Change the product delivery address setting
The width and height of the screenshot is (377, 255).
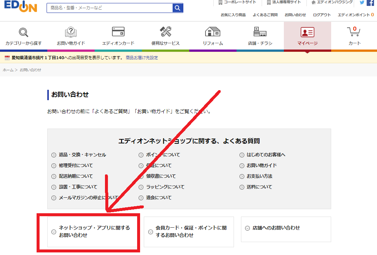click(142, 58)
